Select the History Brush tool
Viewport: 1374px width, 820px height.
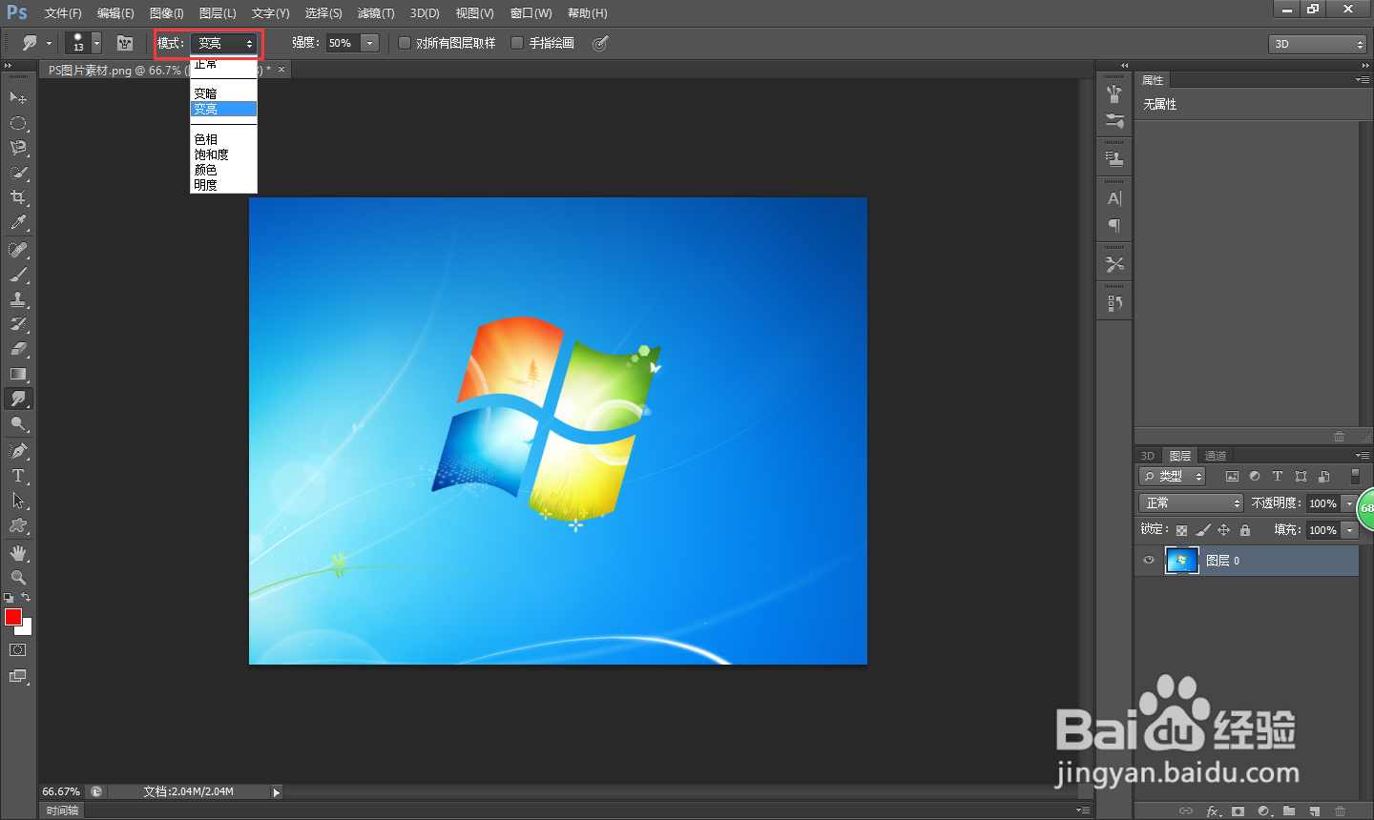click(x=18, y=324)
